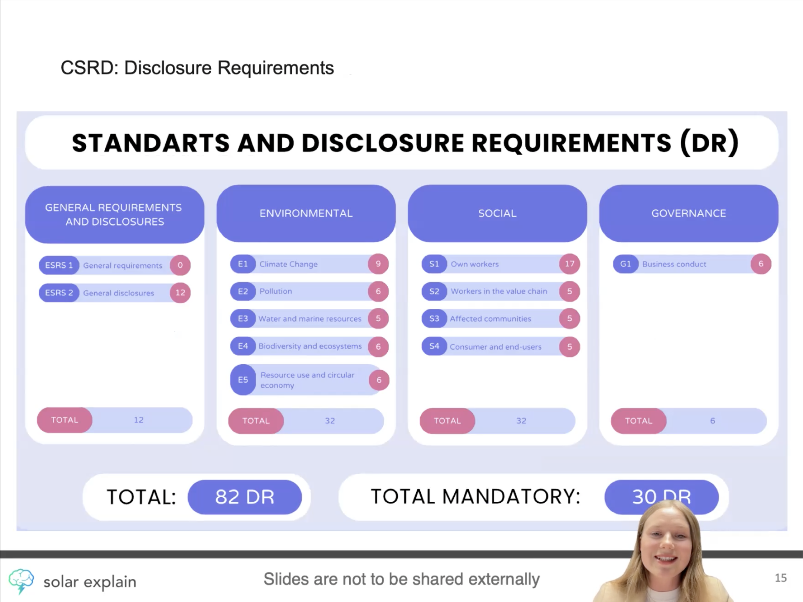Click 'Slides are not to be shared externally' notice
The image size is (803, 602).
click(401, 579)
